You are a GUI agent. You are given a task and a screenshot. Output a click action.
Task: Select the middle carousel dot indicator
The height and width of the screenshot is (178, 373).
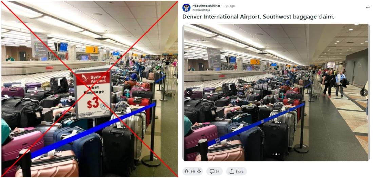(276, 154)
